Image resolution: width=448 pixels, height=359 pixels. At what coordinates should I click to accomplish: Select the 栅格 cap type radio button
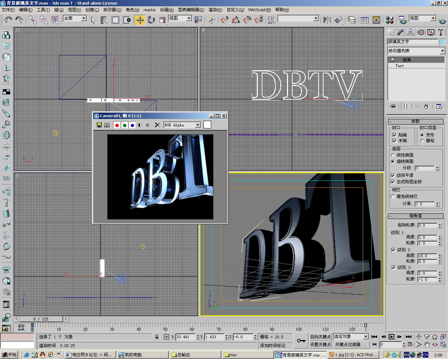[x=422, y=141]
